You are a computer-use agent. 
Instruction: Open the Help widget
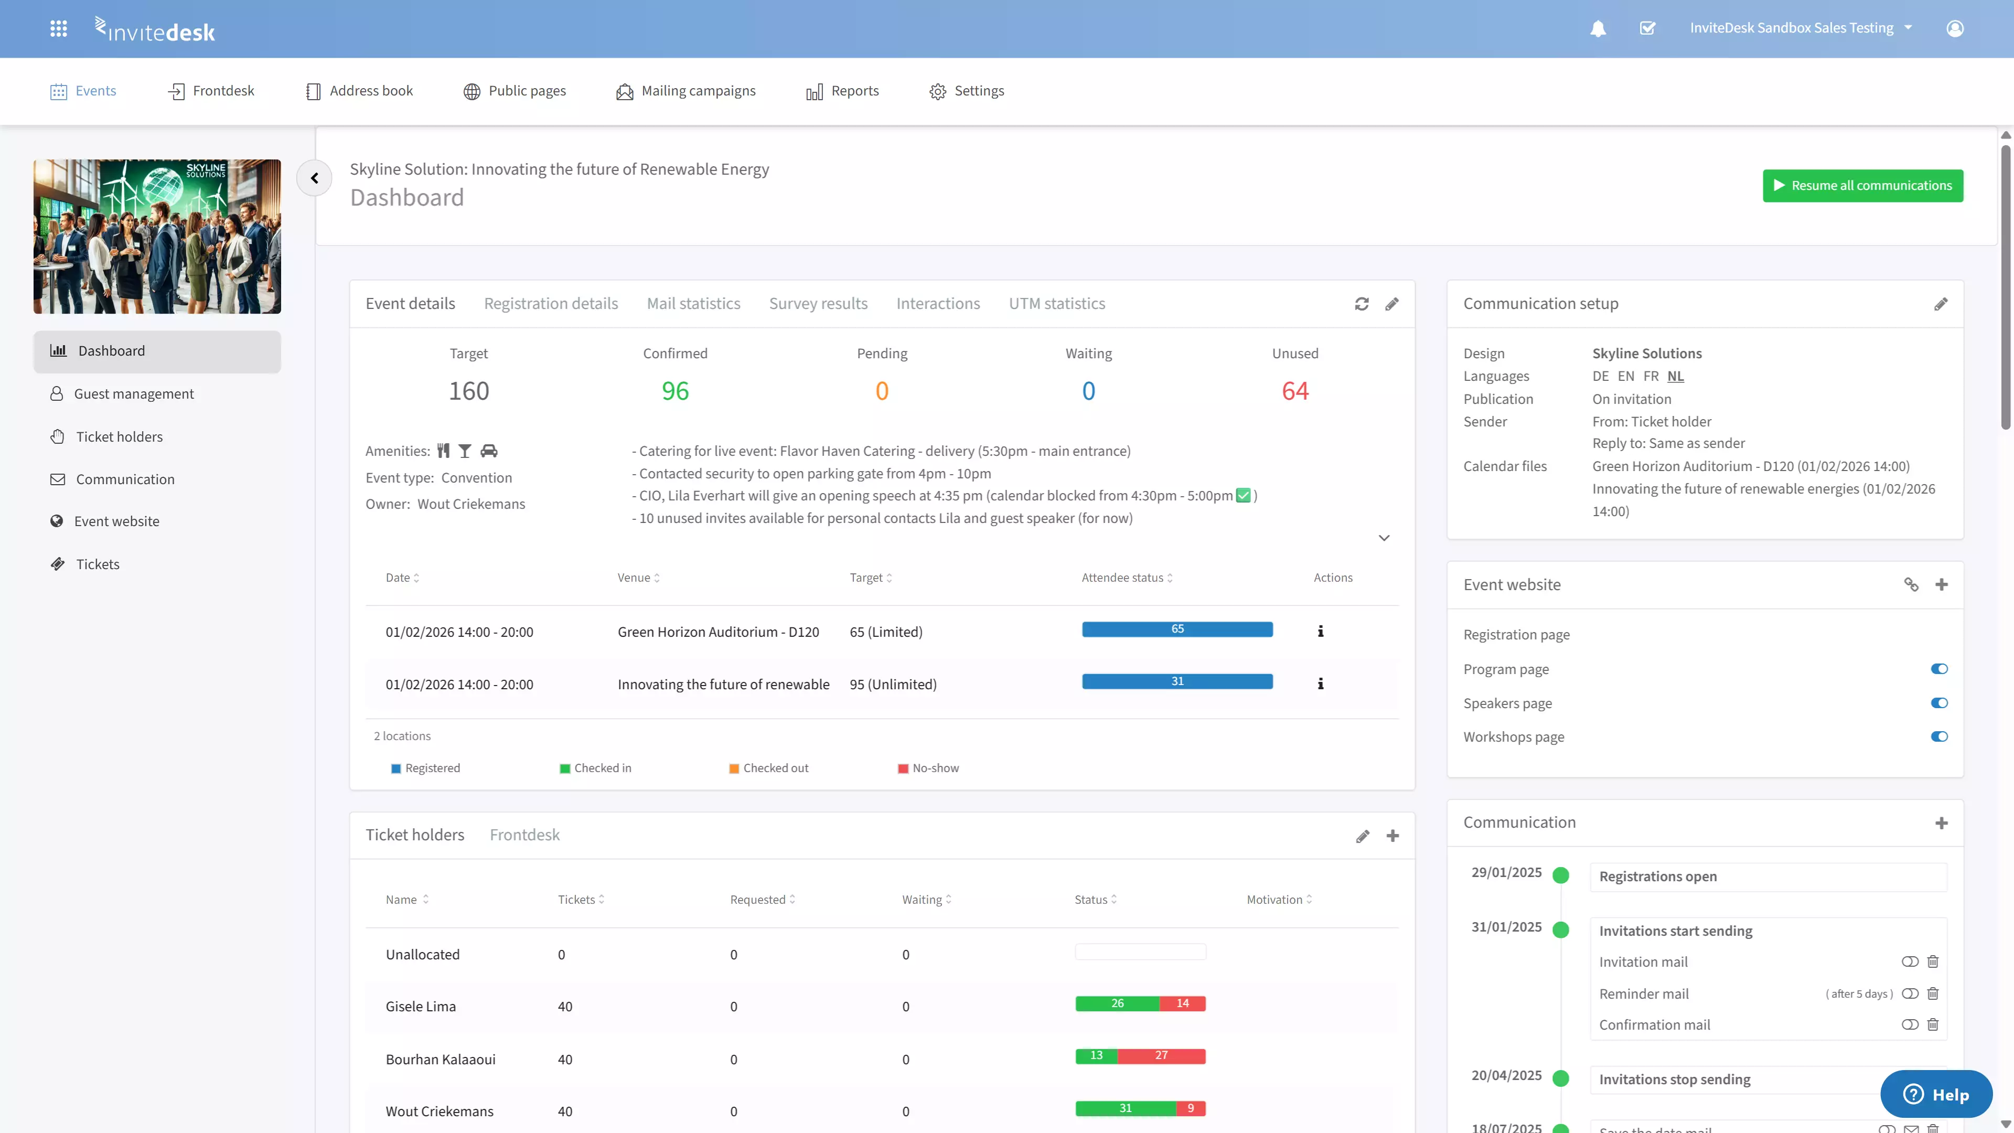(1936, 1094)
